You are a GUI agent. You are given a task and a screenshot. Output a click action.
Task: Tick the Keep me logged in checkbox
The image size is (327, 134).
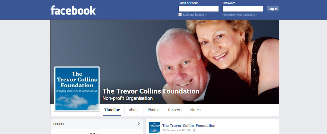pyautogui.click(x=180, y=15)
